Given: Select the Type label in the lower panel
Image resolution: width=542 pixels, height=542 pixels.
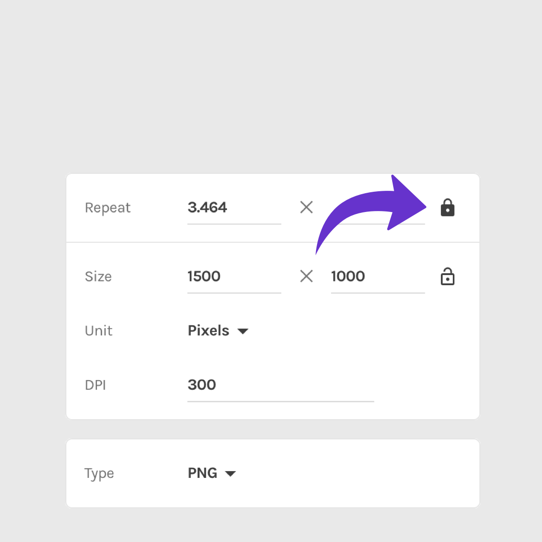Looking at the screenshot, I should (99, 473).
